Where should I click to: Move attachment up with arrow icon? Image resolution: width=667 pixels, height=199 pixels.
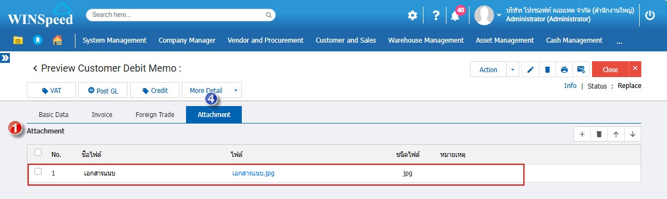click(616, 134)
